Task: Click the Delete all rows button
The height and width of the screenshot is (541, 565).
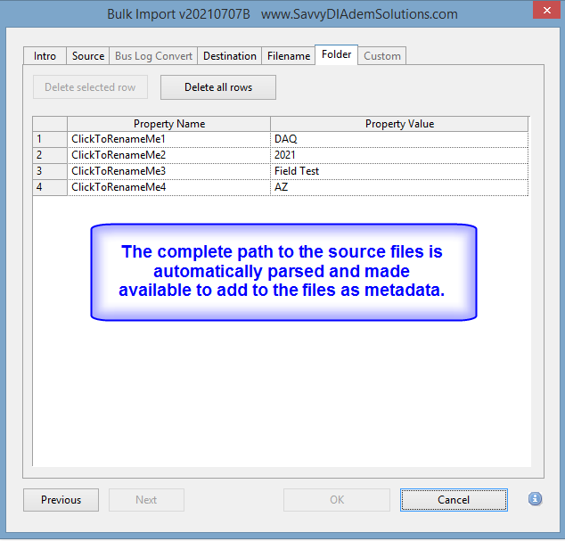Action: coord(218,87)
